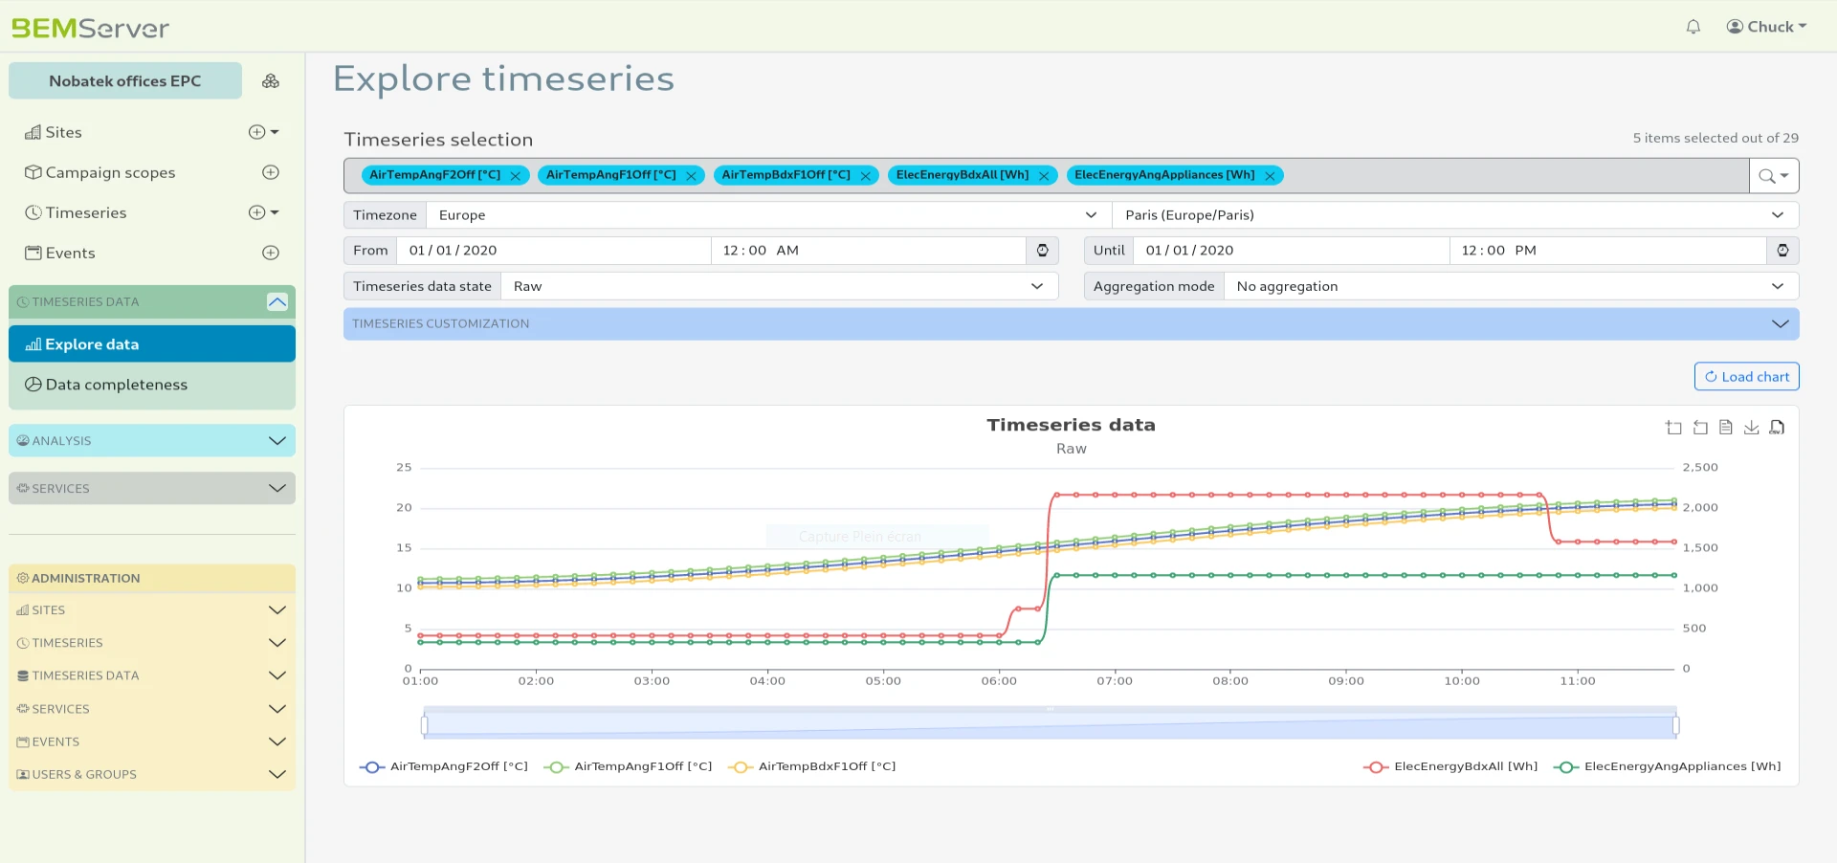Toggle AirTempAngF2Off legend series
This screenshot has width=1837, height=863.
(x=443, y=766)
